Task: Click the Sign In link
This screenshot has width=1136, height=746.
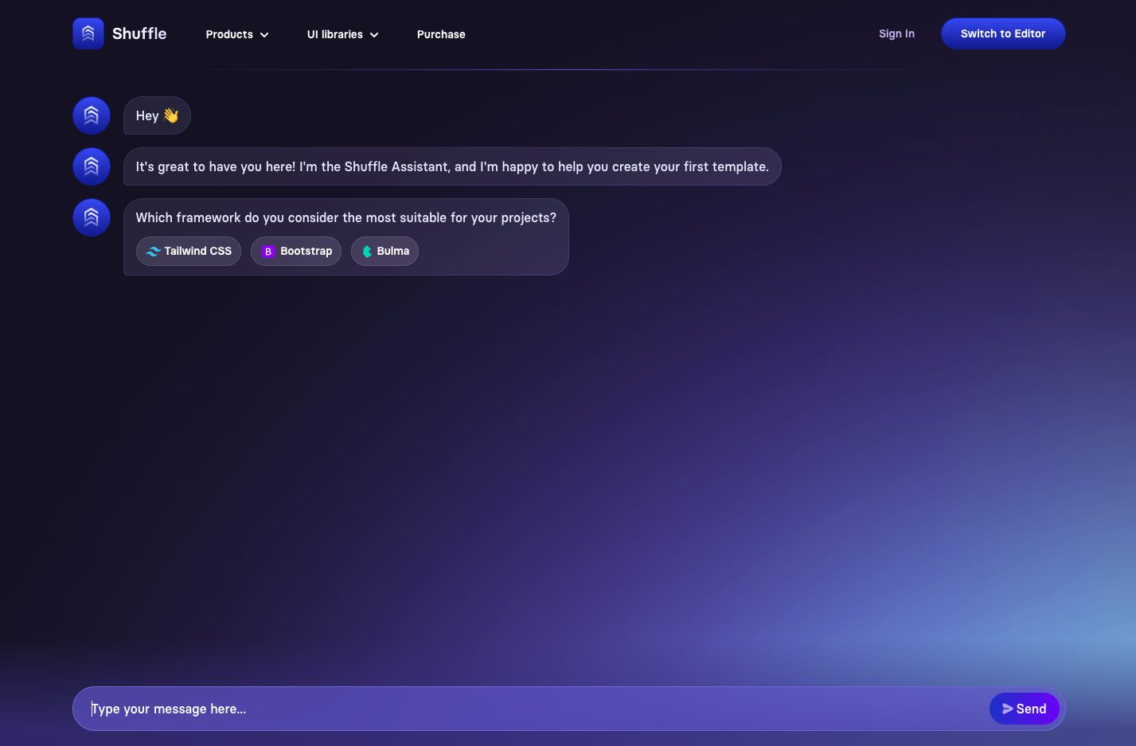Action: pyautogui.click(x=896, y=33)
